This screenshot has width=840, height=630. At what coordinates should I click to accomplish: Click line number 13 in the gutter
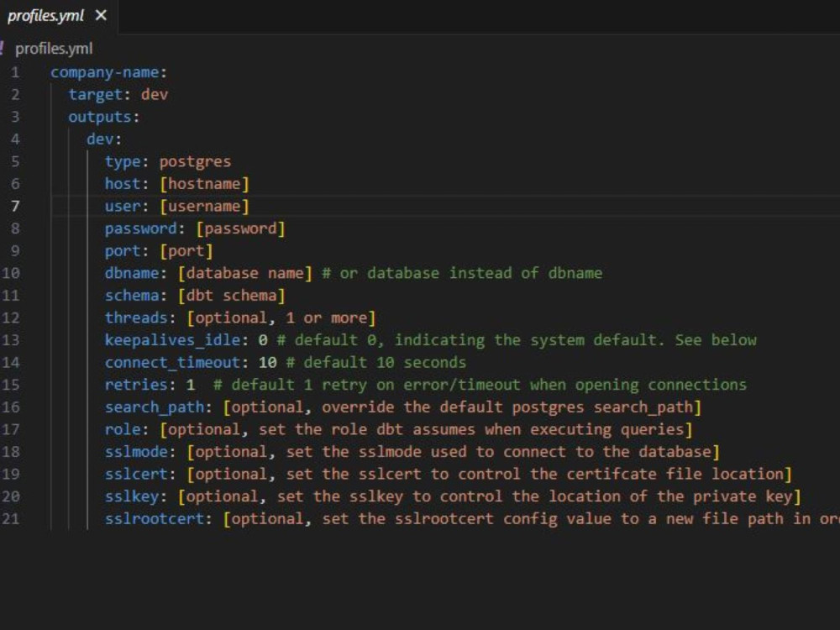(x=10, y=340)
